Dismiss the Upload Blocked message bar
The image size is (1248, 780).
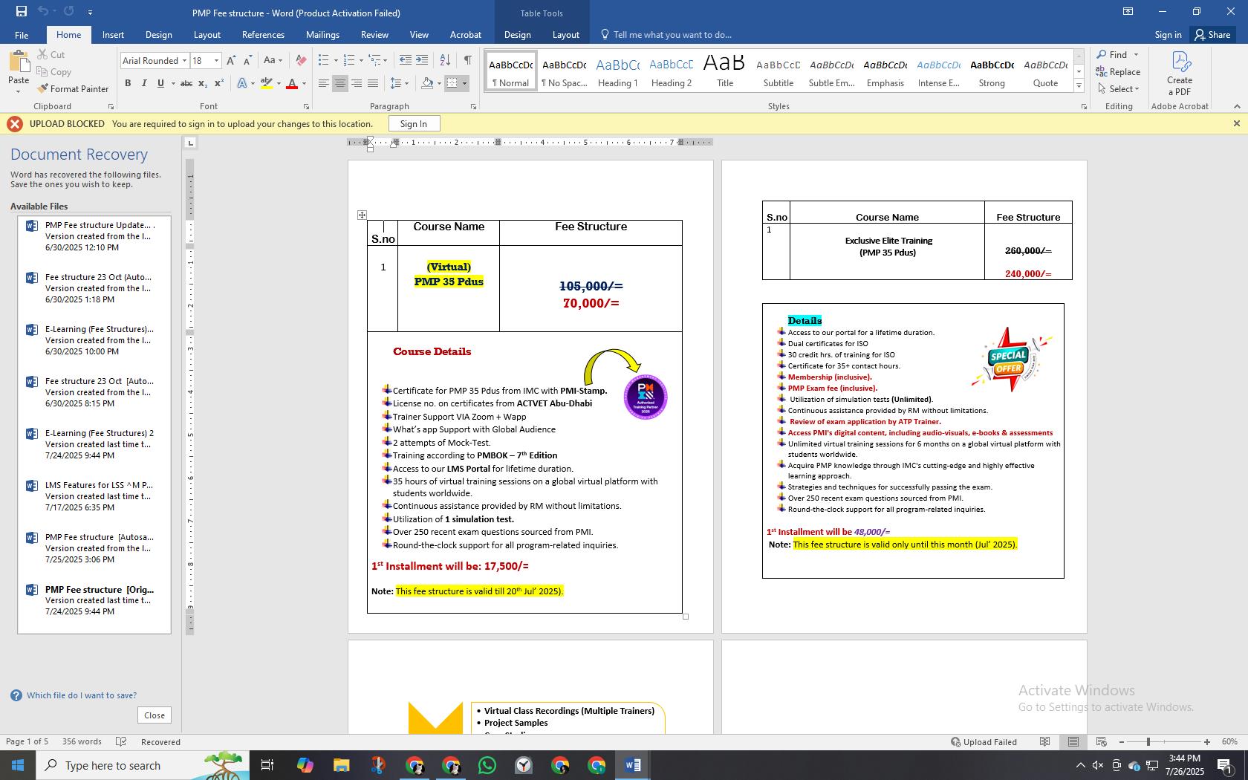pos(1236,123)
